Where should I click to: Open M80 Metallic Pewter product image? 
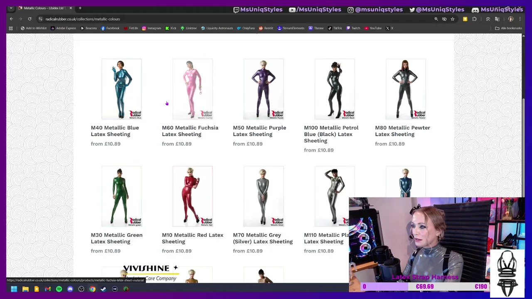click(x=406, y=89)
